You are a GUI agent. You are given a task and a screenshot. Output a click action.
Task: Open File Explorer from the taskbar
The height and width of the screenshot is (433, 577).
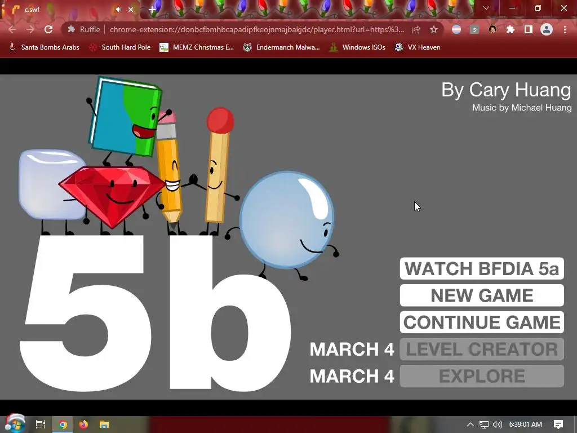click(104, 425)
